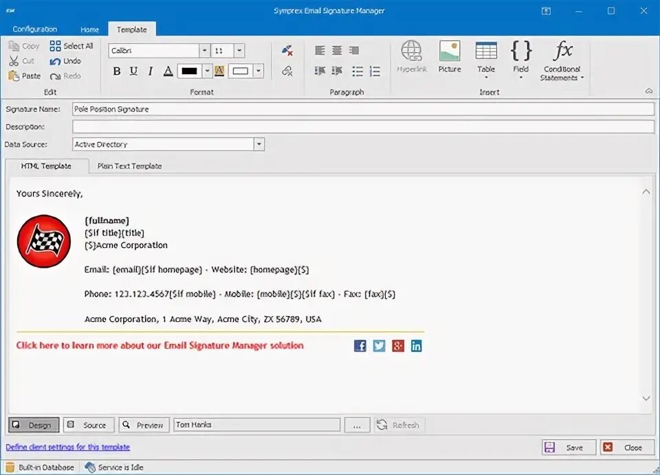The width and height of the screenshot is (660, 475).
Task: Click the ribbon help icon in title bar
Action: tap(546, 12)
